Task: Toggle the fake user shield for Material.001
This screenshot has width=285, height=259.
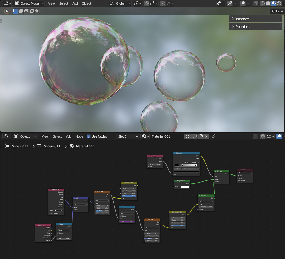Action: 195,136
